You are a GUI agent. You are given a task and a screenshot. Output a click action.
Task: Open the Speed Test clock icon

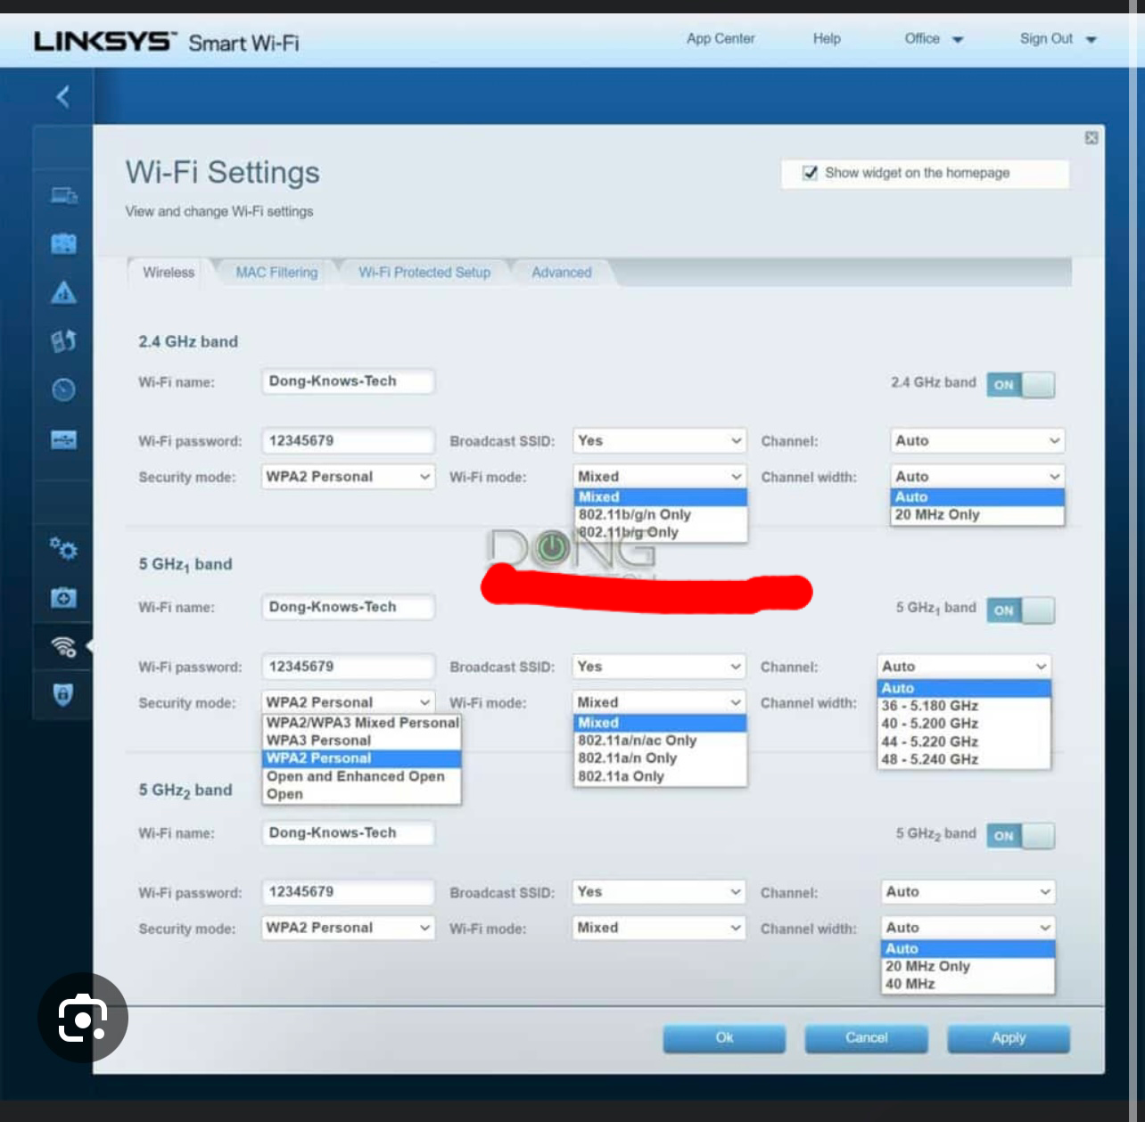[63, 389]
